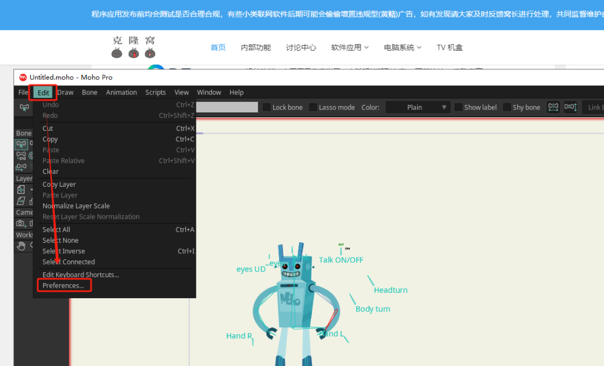Open the File menu

pos(23,93)
